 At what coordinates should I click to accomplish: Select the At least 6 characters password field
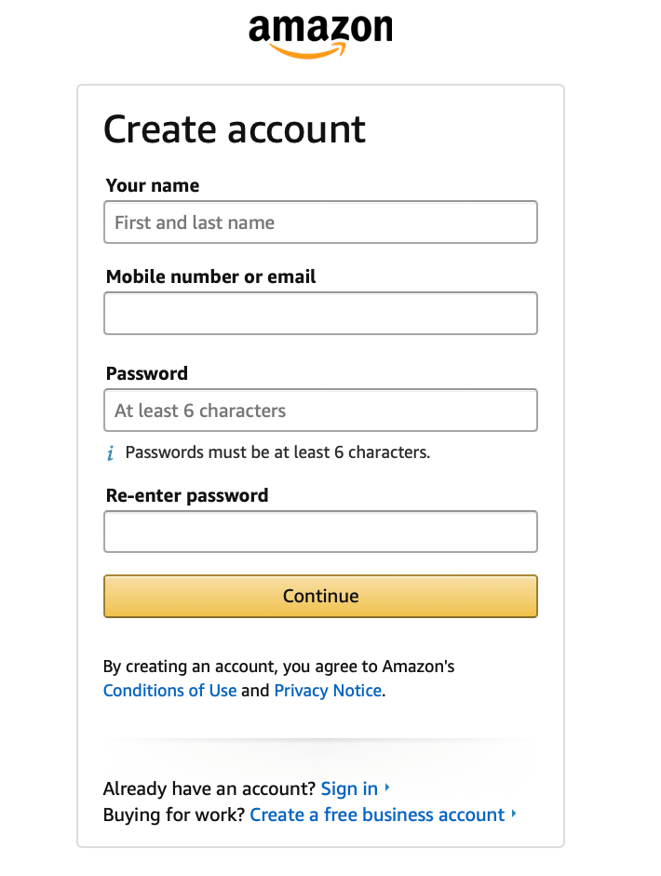tap(320, 411)
